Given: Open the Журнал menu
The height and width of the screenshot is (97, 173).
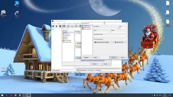Looking at the screenshot, I should 69,23.
